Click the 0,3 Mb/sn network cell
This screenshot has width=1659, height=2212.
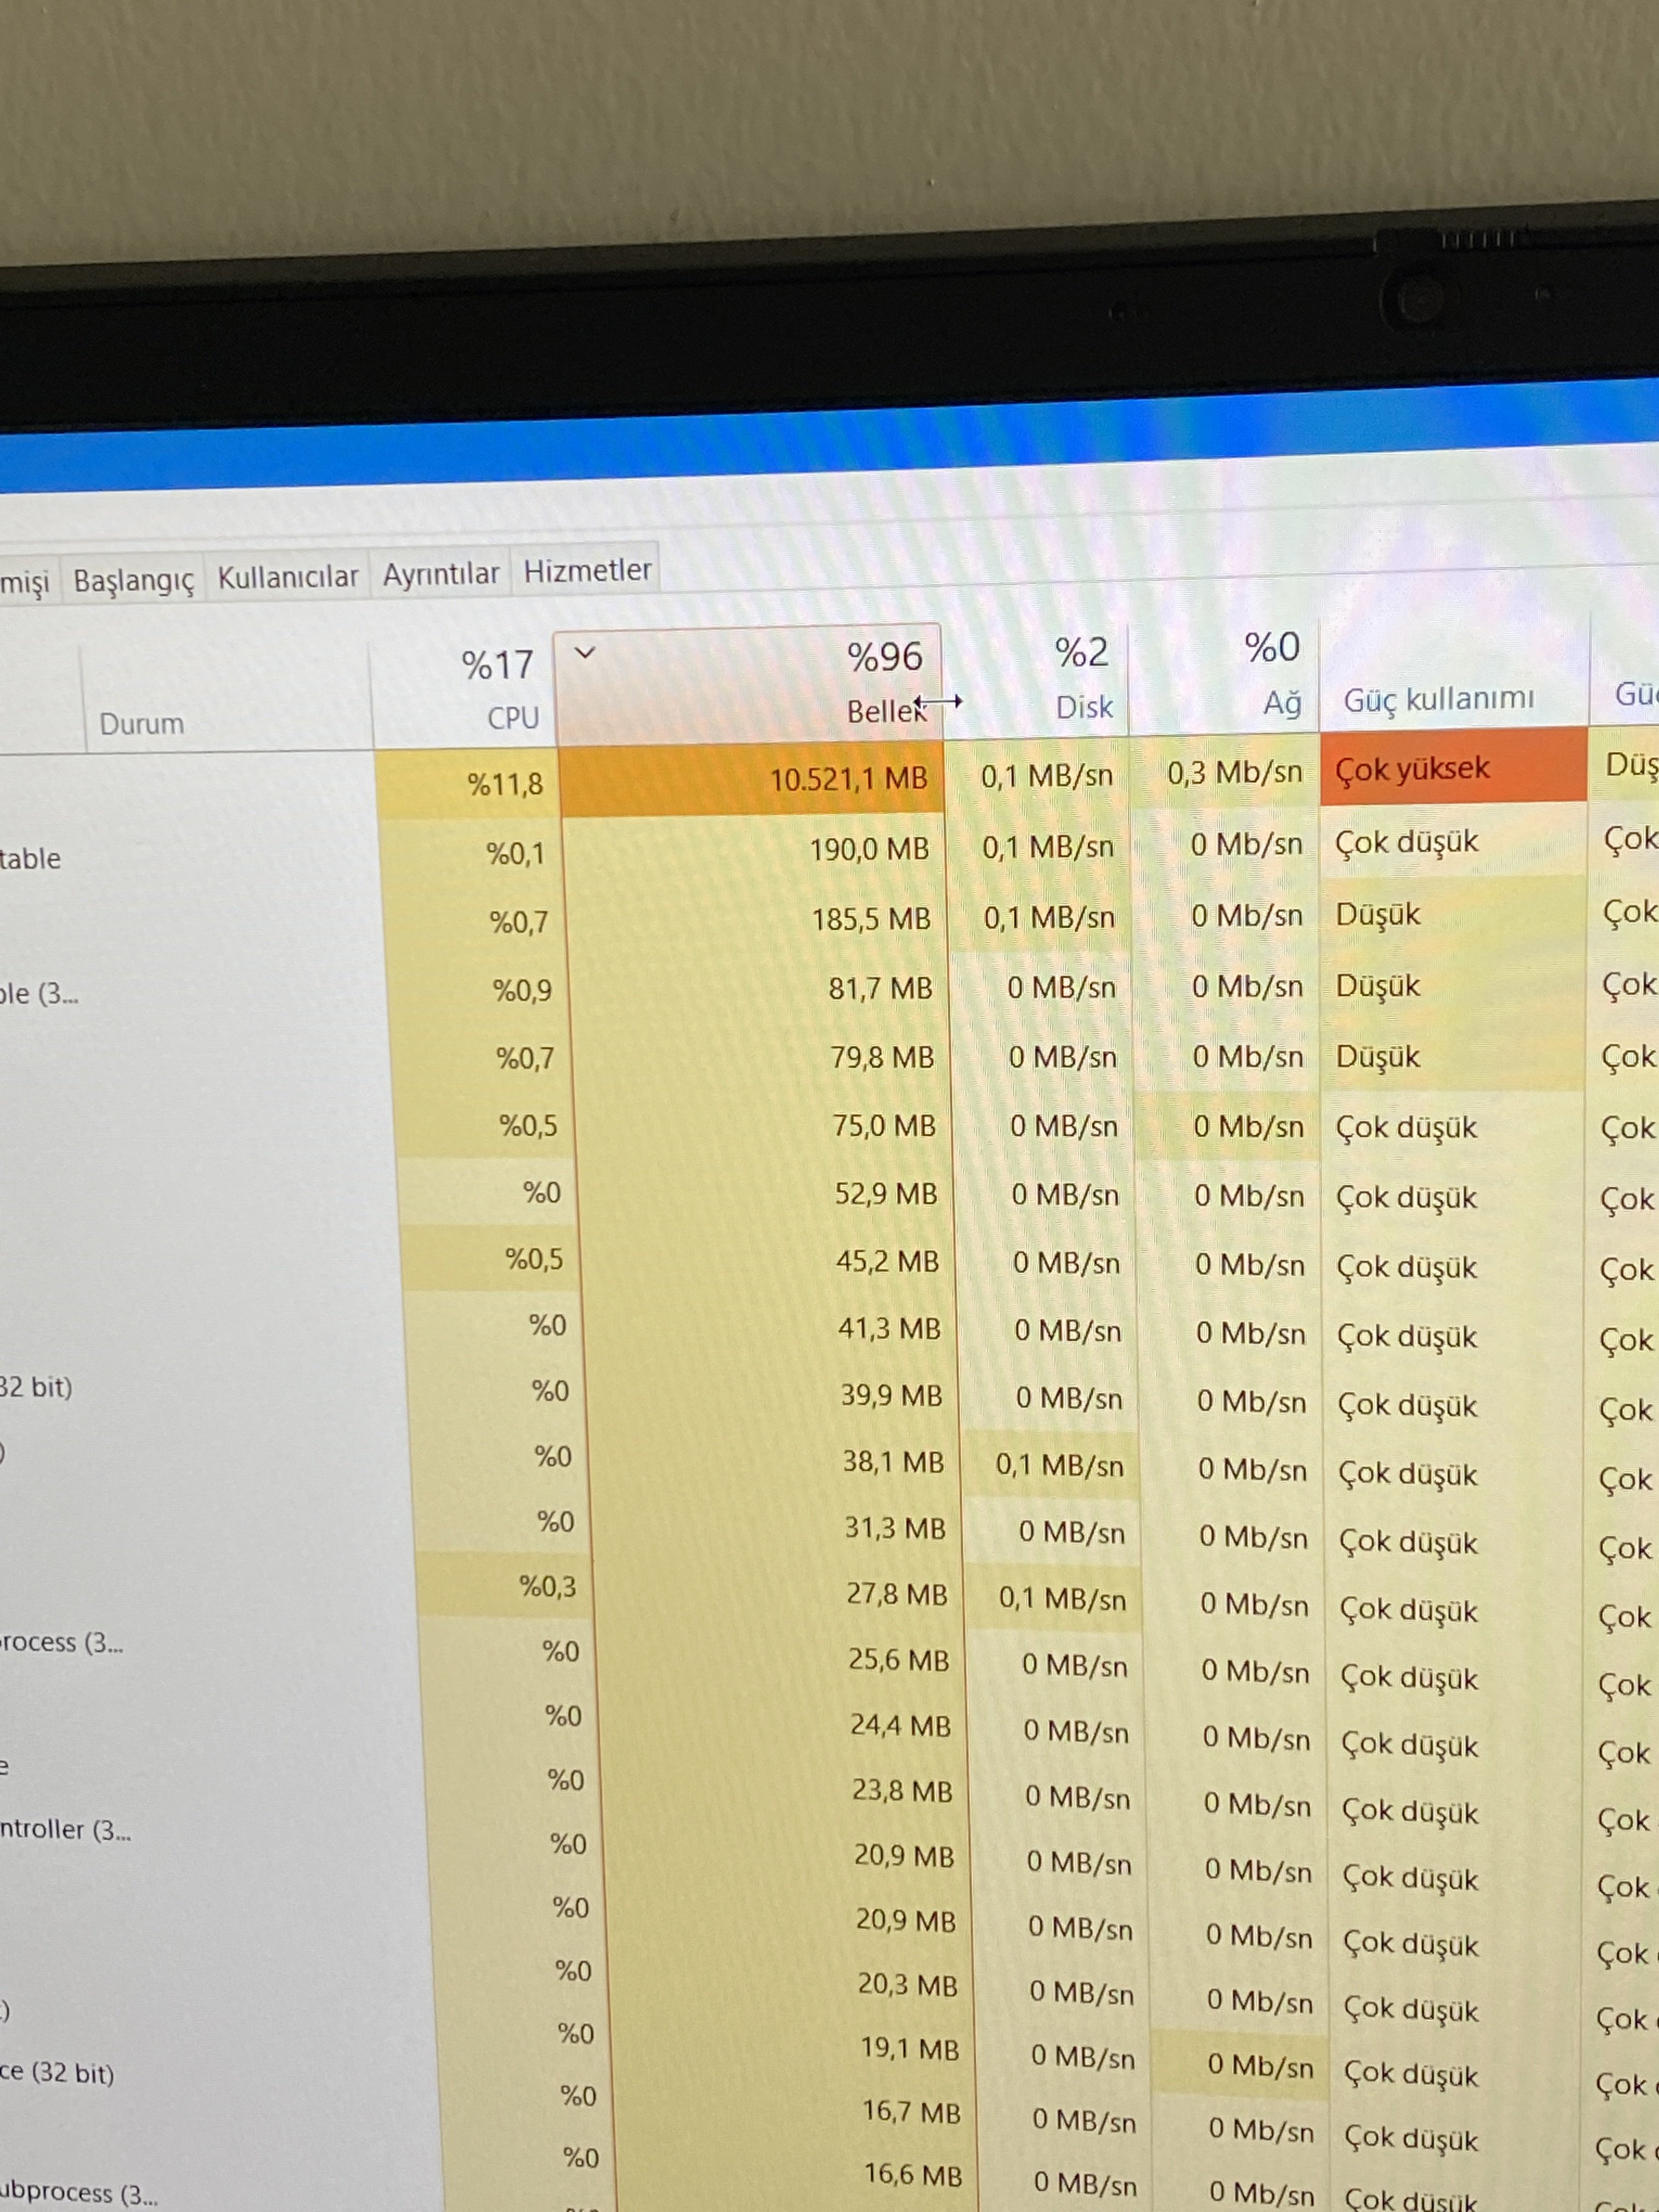pyautogui.click(x=1234, y=772)
